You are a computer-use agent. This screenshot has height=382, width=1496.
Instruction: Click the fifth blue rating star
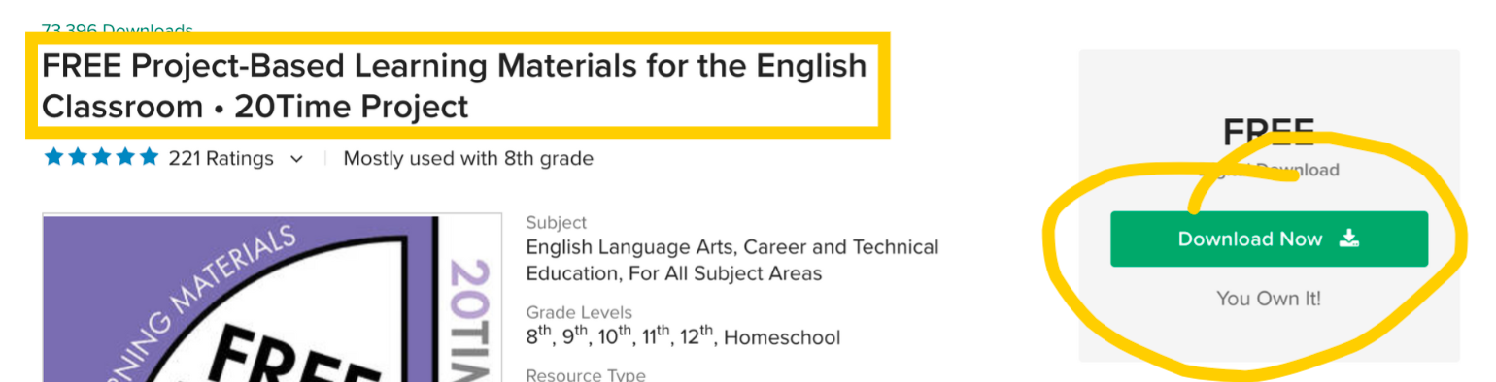pos(149,157)
